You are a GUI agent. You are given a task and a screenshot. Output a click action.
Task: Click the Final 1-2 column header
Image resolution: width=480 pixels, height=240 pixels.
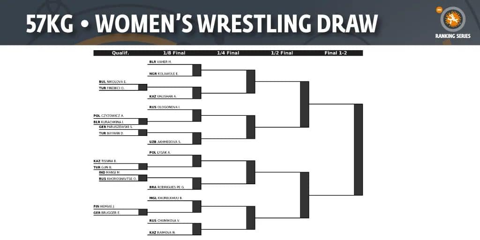336,53
